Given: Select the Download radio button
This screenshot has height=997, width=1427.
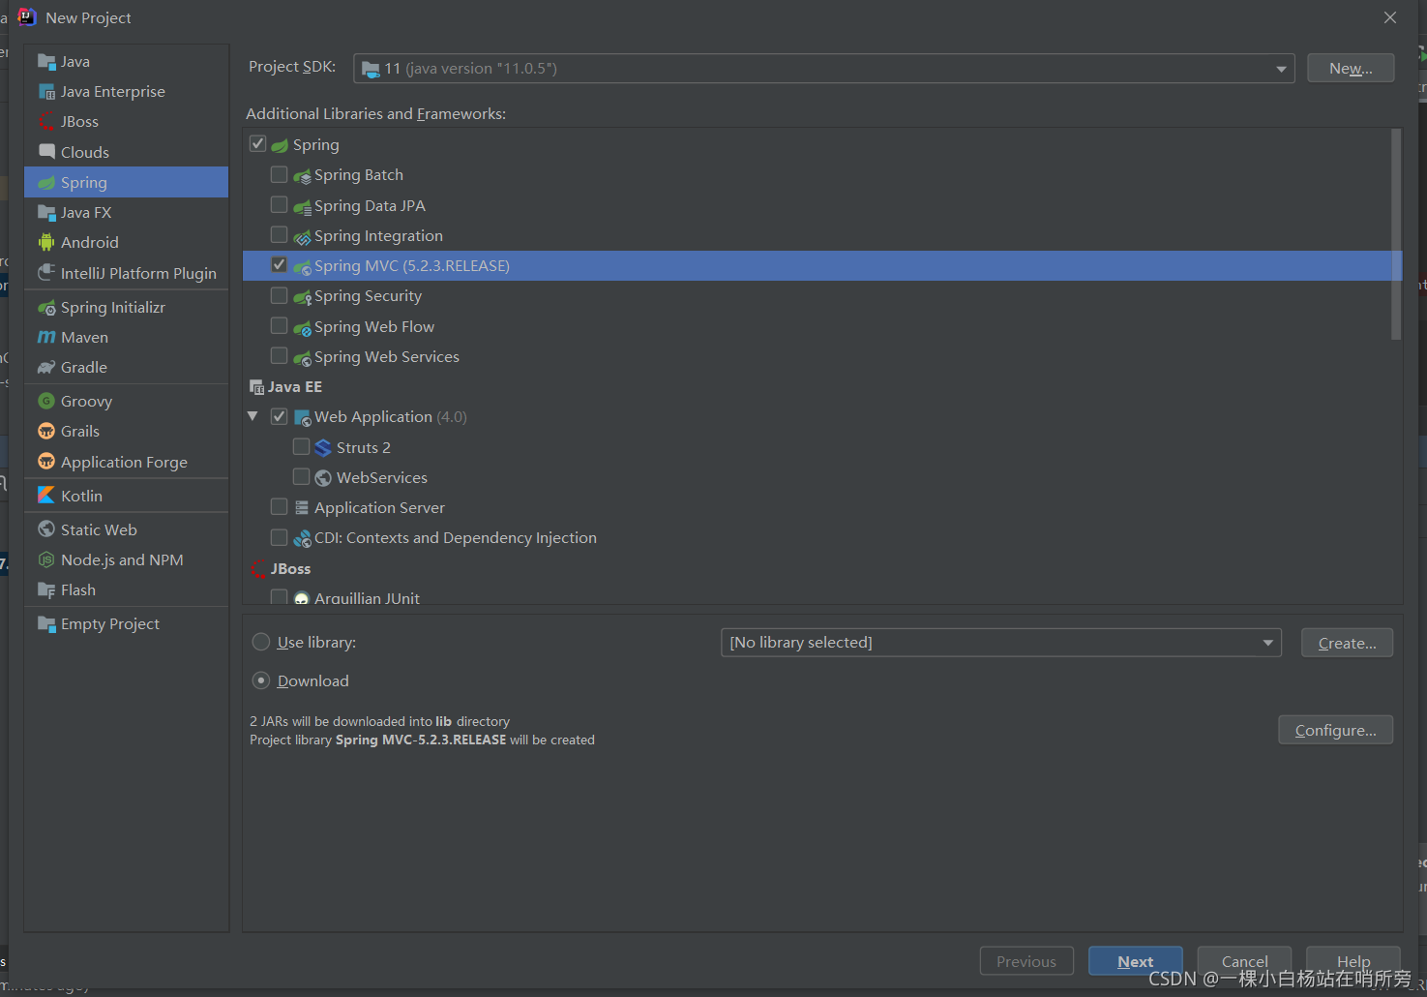Looking at the screenshot, I should click(x=260, y=680).
